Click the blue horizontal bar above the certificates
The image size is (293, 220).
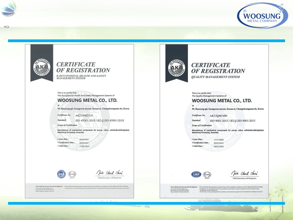[x=146, y=41]
